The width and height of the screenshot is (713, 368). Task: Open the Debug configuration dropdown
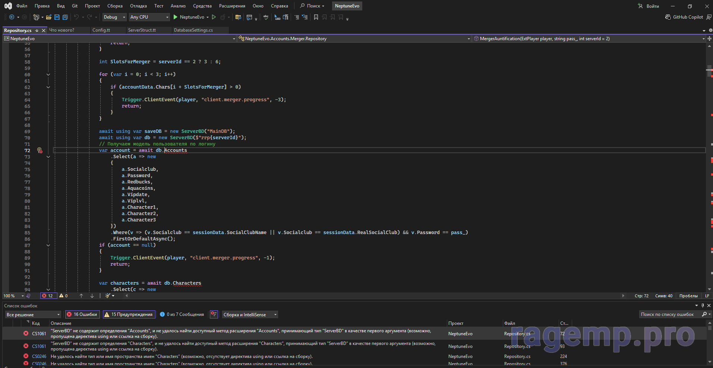pos(114,17)
